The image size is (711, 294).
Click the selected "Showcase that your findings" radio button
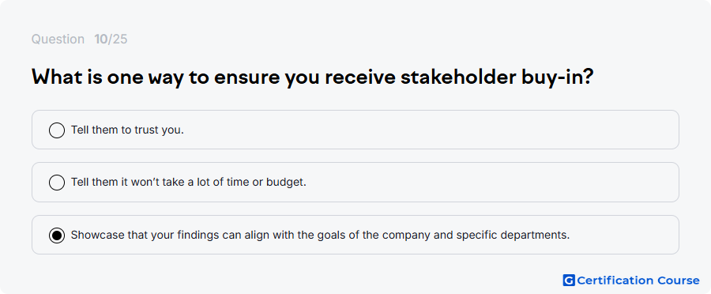(57, 236)
